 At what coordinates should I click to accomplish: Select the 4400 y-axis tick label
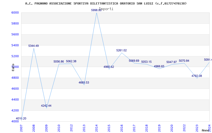point(15,100)
